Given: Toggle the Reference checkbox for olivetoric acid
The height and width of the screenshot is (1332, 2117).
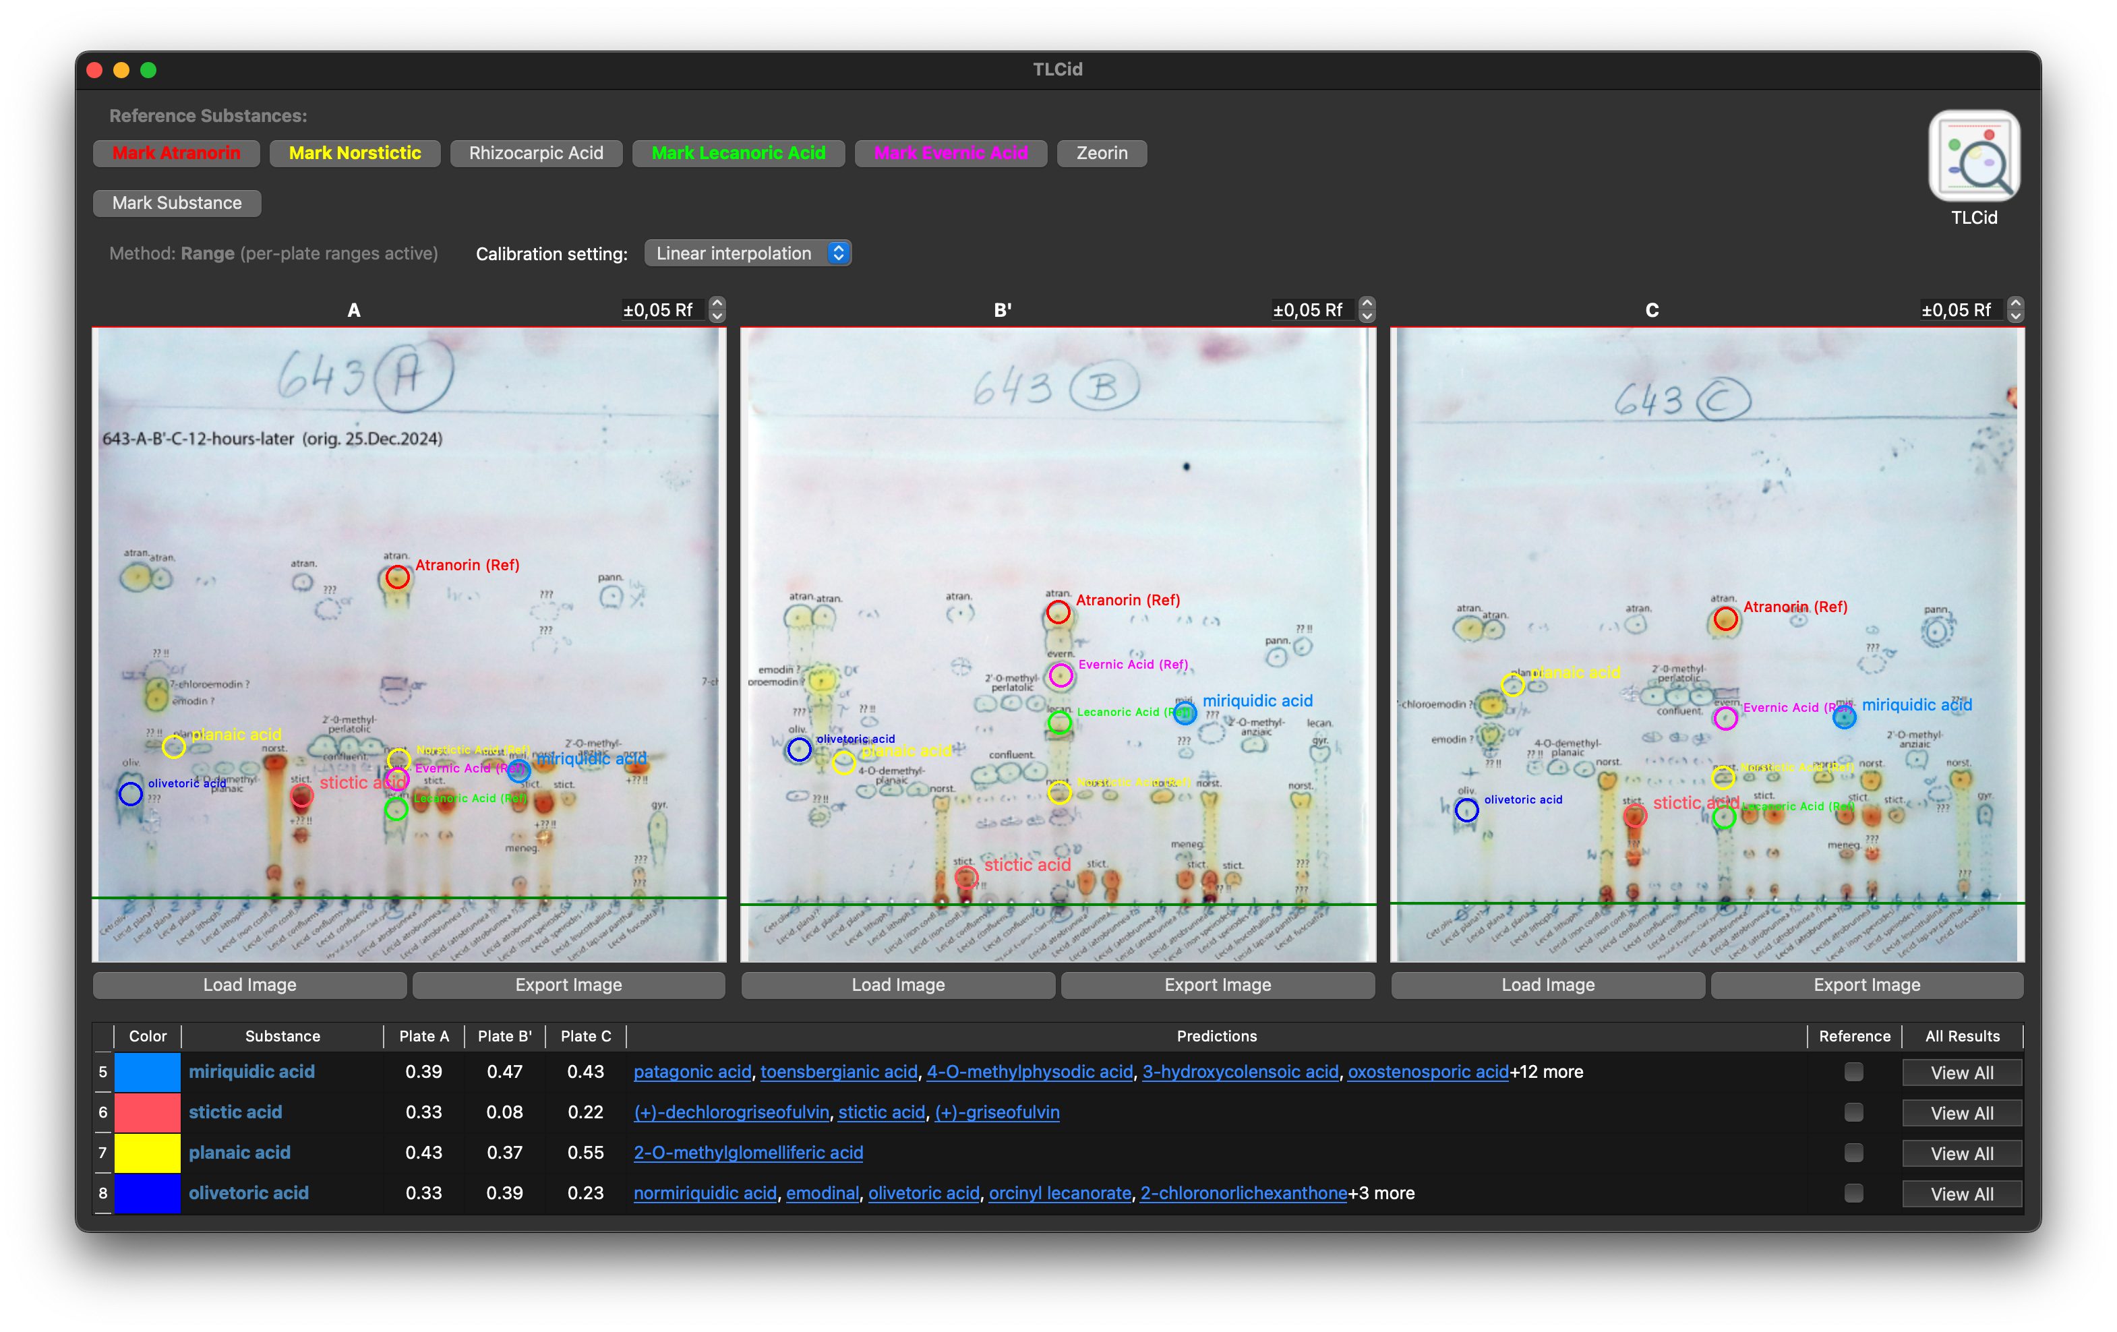Looking at the screenshot, I should [x=1854, y=1193].
